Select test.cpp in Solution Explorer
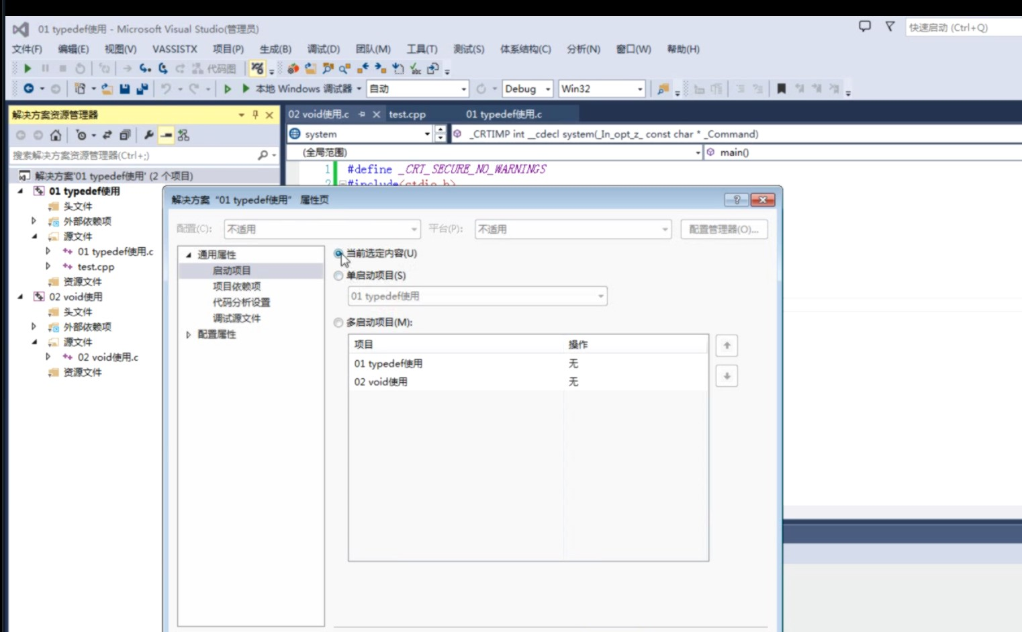Image resolution: width=1022 pixels, height=632 pixels. (x=96, y=267)
